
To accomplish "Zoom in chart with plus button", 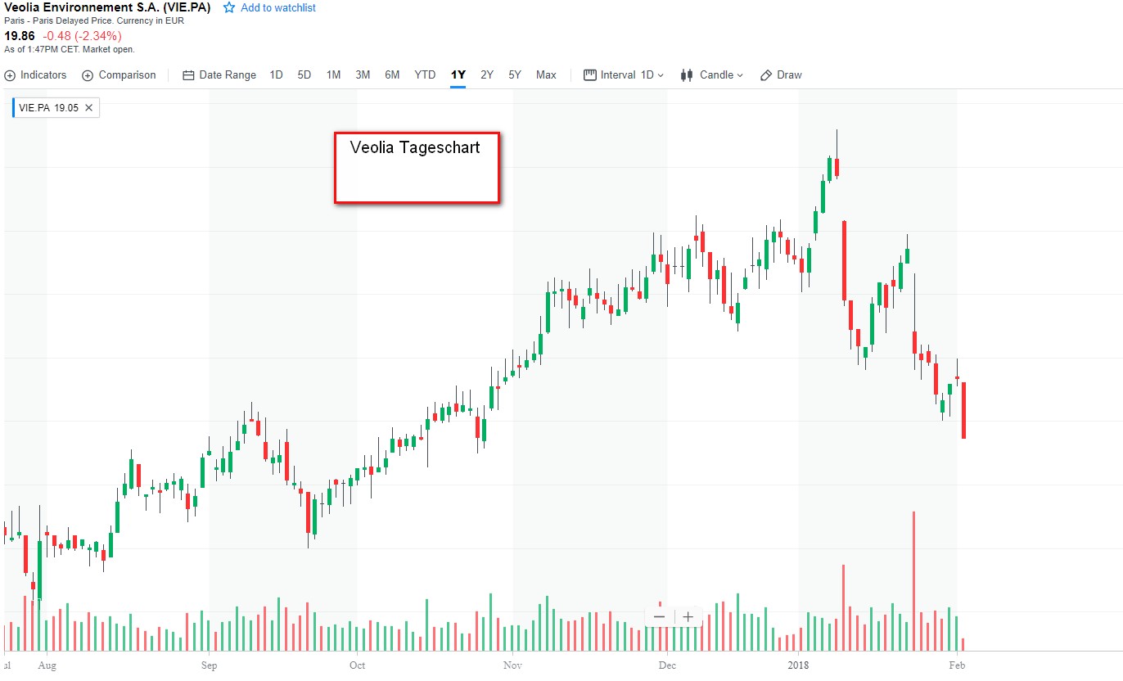I will (688, 616).
